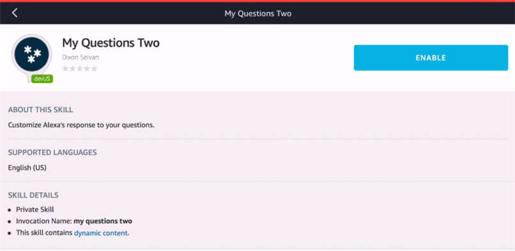
Task: Click the first rating star
Action: [65, 69]
